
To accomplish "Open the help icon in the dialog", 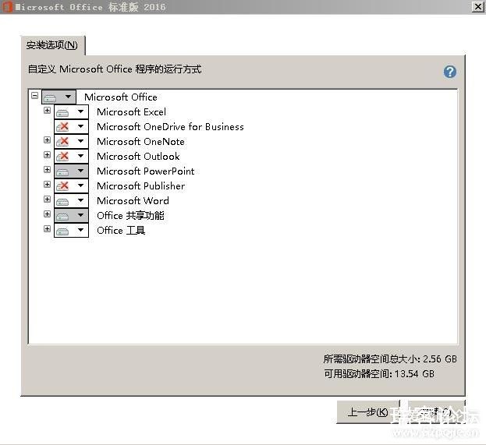I will coord(450,72).
